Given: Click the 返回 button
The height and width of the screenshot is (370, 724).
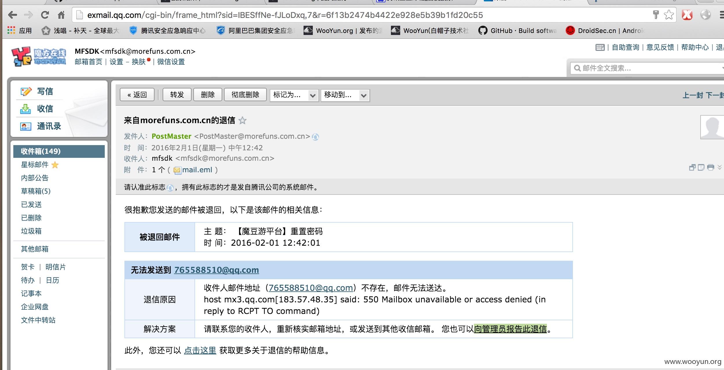Looking at the screenshot, I should tap(137, 95).
